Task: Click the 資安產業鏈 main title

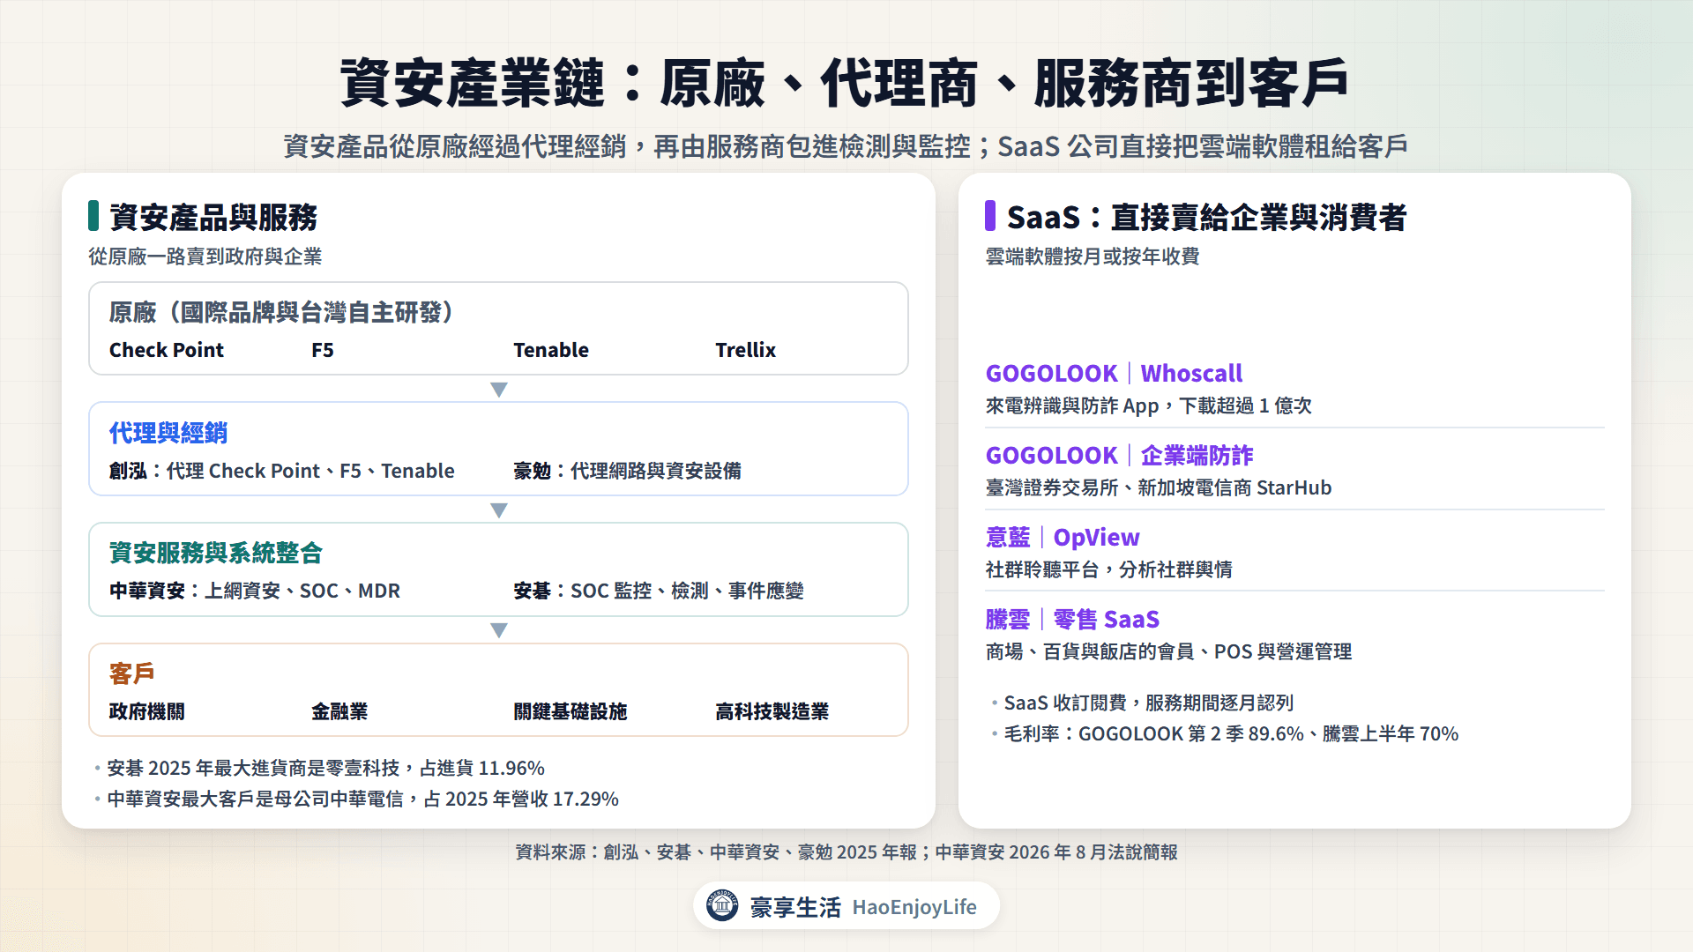Action: click(x=845, y=84)
